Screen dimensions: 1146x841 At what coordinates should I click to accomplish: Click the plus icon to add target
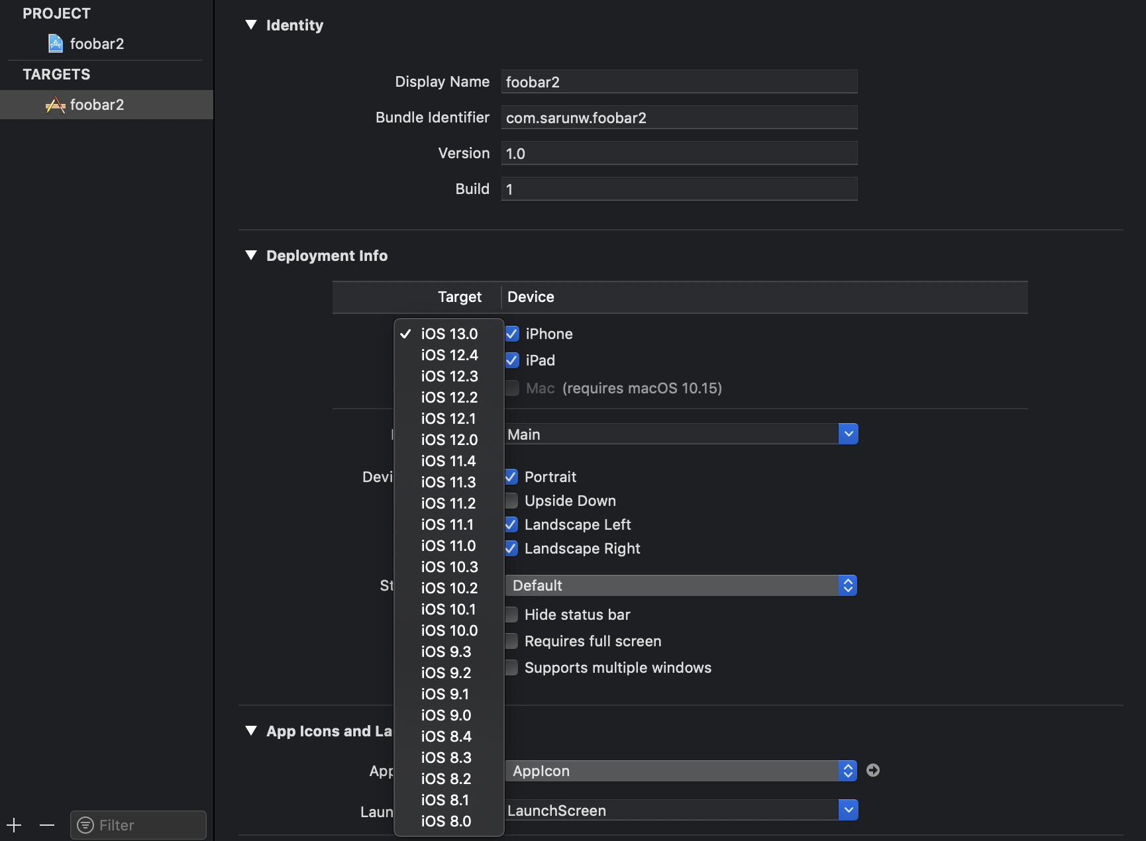(x=14, y=825)
